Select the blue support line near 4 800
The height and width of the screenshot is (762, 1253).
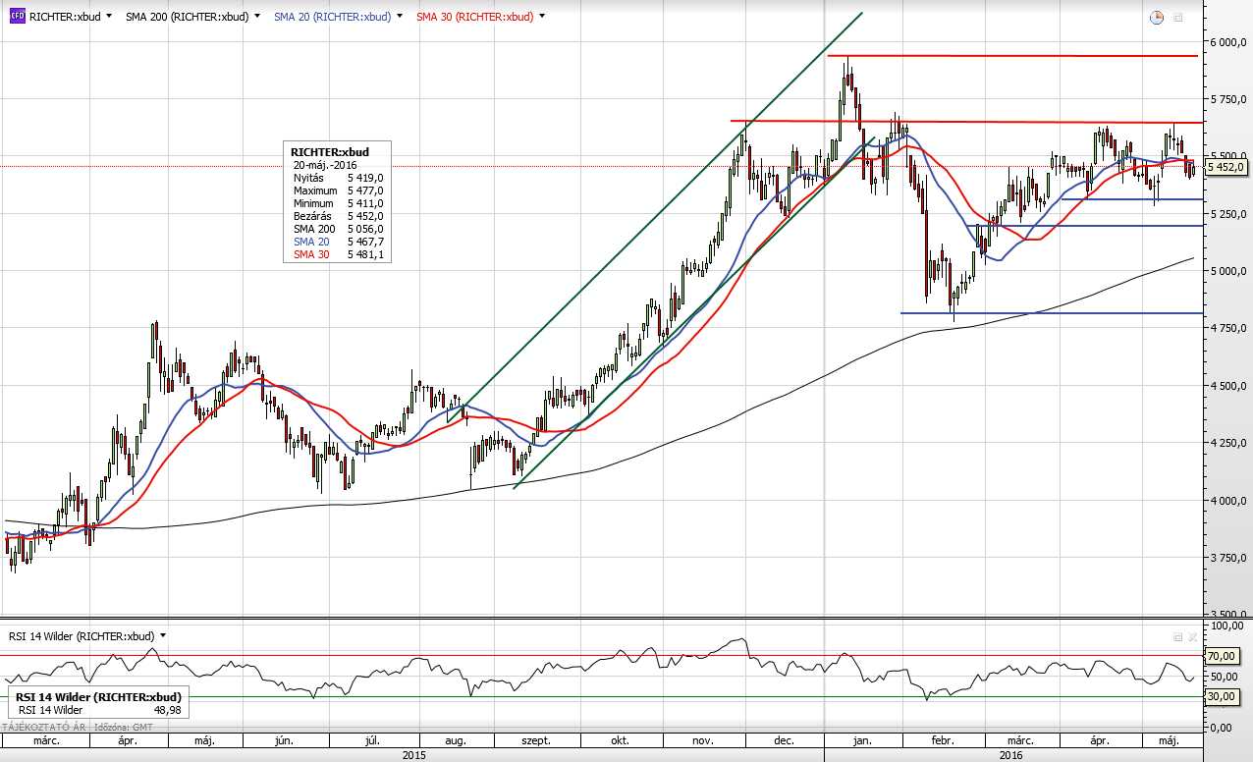point(1053,313)
